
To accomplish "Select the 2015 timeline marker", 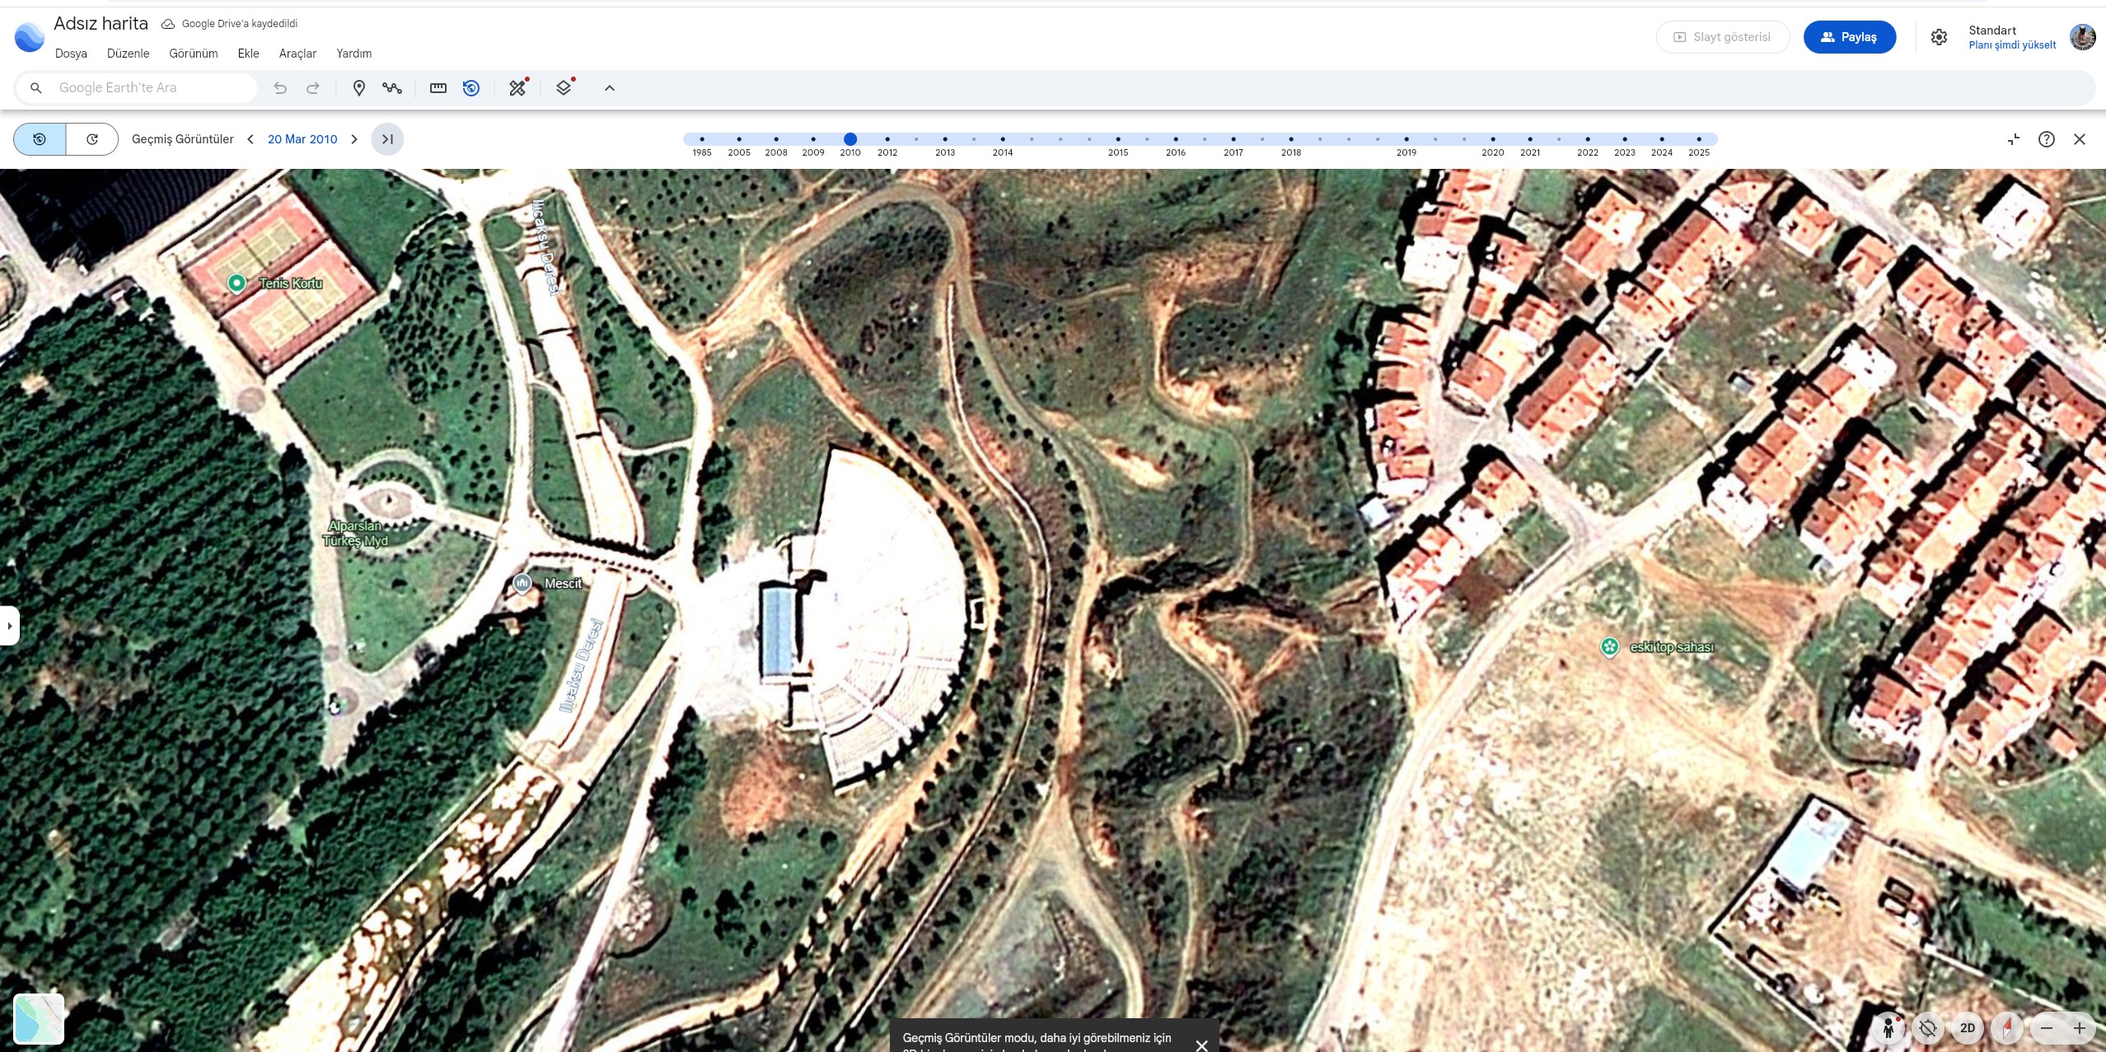I will point(1118,139).
